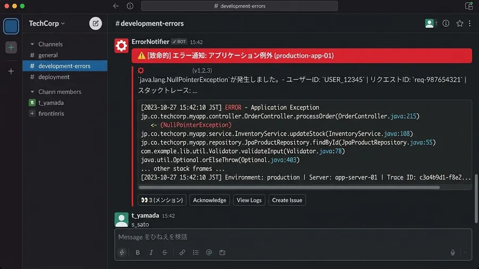This screenshot has height=269, width=479.
Task: Collapse the Channels section
Action: [32, 44]
